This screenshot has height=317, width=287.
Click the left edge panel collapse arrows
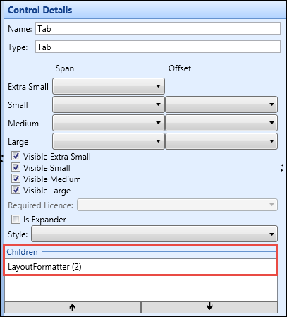[2, 158]
